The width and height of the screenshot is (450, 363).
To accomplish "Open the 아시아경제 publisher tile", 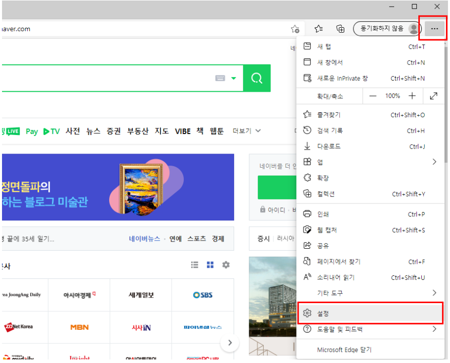I will pos(79,295).
